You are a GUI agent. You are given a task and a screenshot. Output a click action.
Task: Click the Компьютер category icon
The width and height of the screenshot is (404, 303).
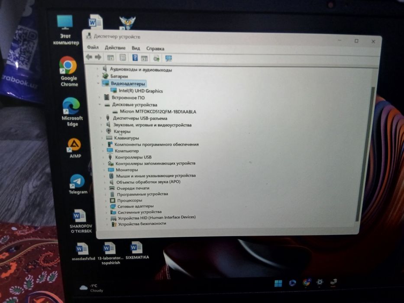point(110,151)
